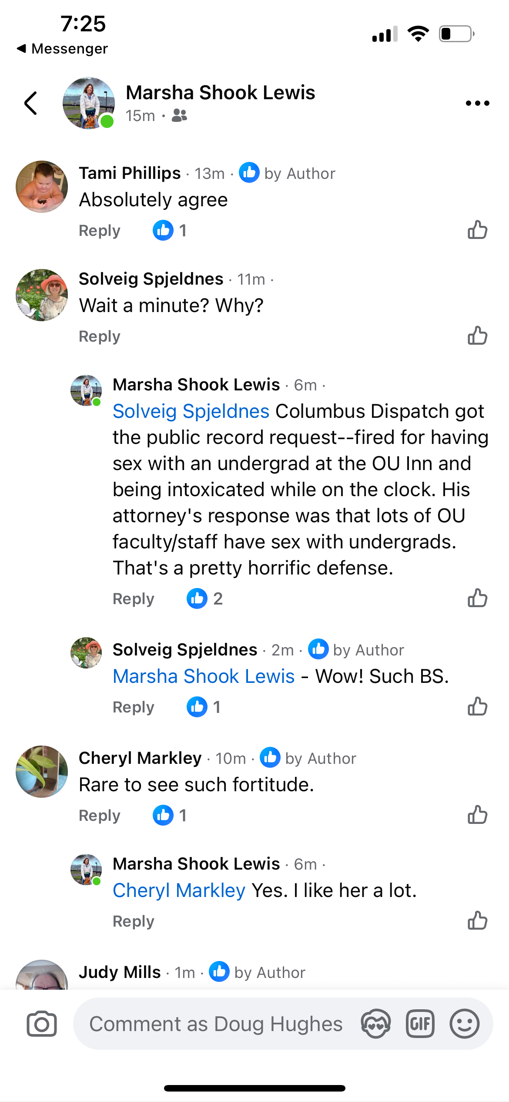Open the blue Solveig Spjeldnes mention link
This screenshot has height=1102, width=509.
click(191, 411)
